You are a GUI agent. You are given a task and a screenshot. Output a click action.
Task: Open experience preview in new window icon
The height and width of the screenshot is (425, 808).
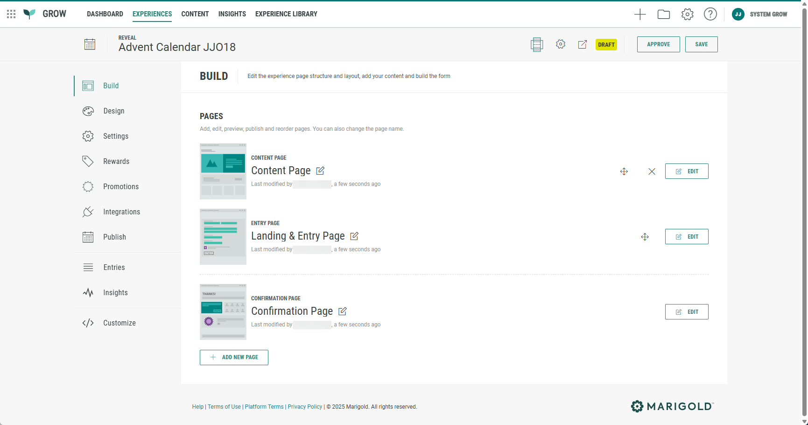582,44
